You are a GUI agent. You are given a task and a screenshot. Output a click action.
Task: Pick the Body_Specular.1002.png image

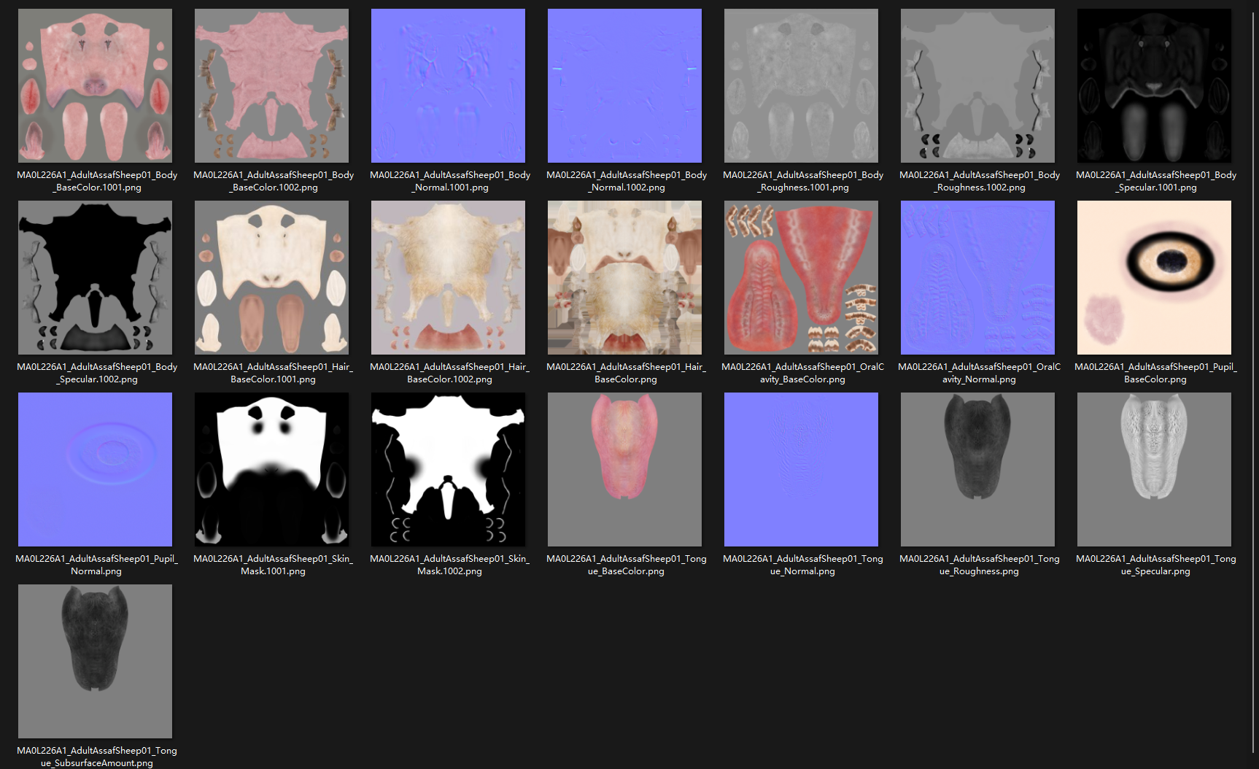tap(95, 277)
